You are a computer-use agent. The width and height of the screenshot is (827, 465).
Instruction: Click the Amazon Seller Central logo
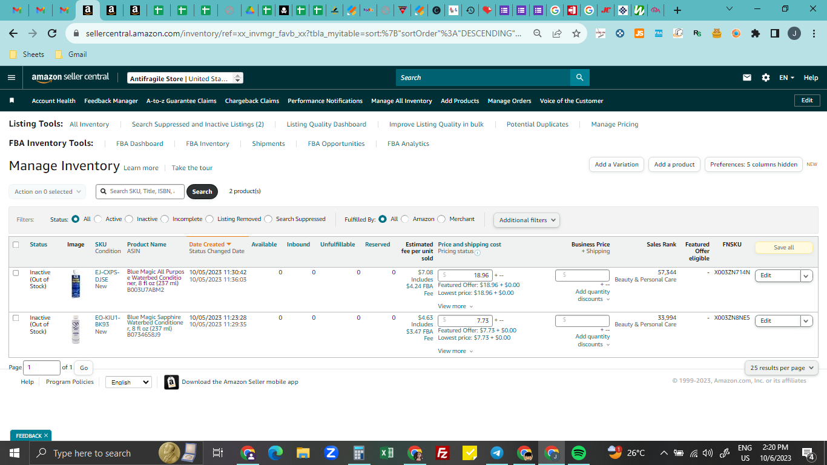(71, 77)
